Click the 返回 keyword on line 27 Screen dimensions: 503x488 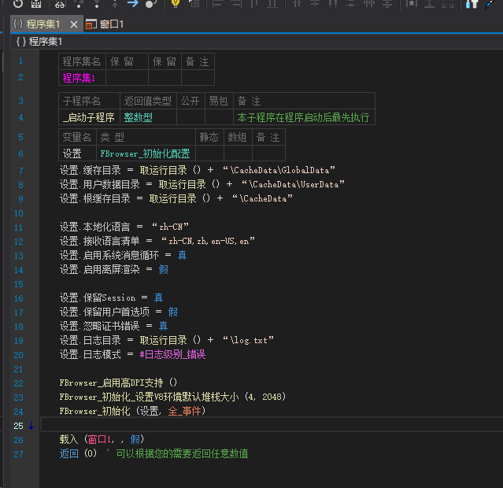68,453
